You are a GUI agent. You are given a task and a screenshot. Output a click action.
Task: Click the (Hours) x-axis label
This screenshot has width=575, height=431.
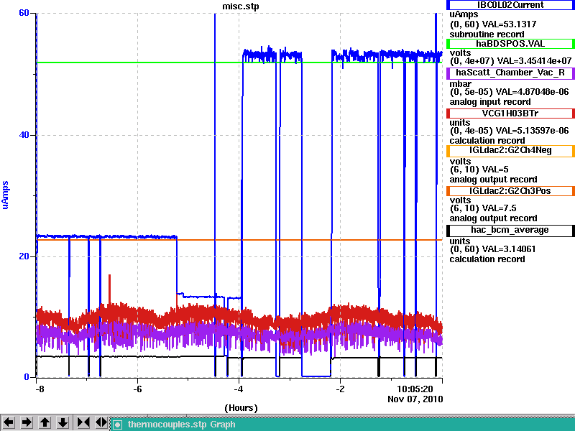coord(241,408)
